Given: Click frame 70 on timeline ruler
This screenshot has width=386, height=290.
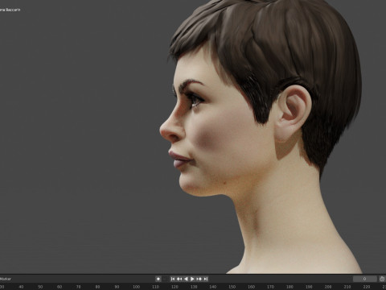Looking at the screenshot, I should point(79,287).
